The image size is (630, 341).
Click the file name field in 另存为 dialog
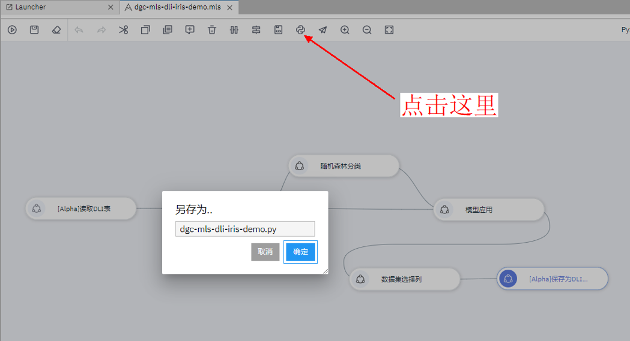(x=245, y=229)
